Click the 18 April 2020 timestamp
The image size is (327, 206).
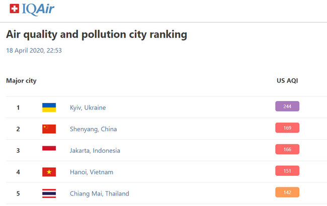[x=34, y=50]
